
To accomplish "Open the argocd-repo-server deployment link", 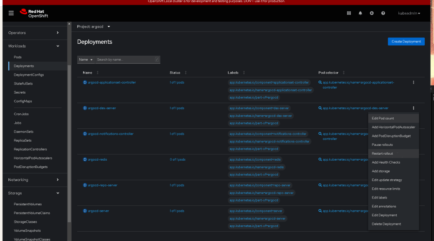I will click(103, 185).
